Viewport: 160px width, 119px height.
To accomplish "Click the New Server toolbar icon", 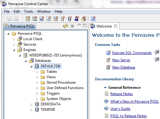I will click(63, 19).
